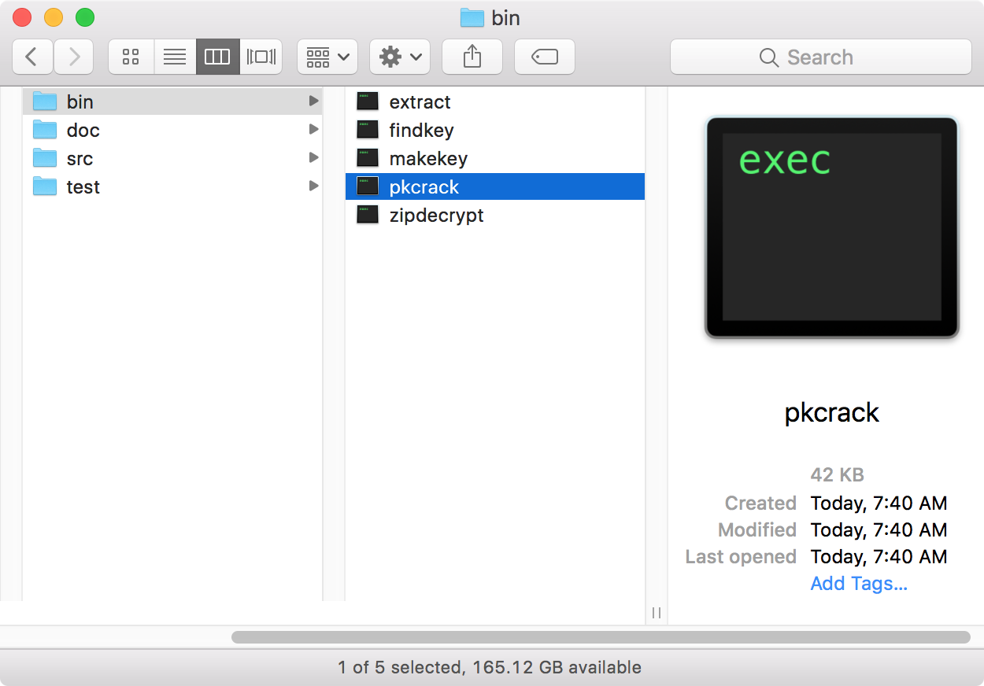Click the Add Tags… link

(x=859, y=583)
